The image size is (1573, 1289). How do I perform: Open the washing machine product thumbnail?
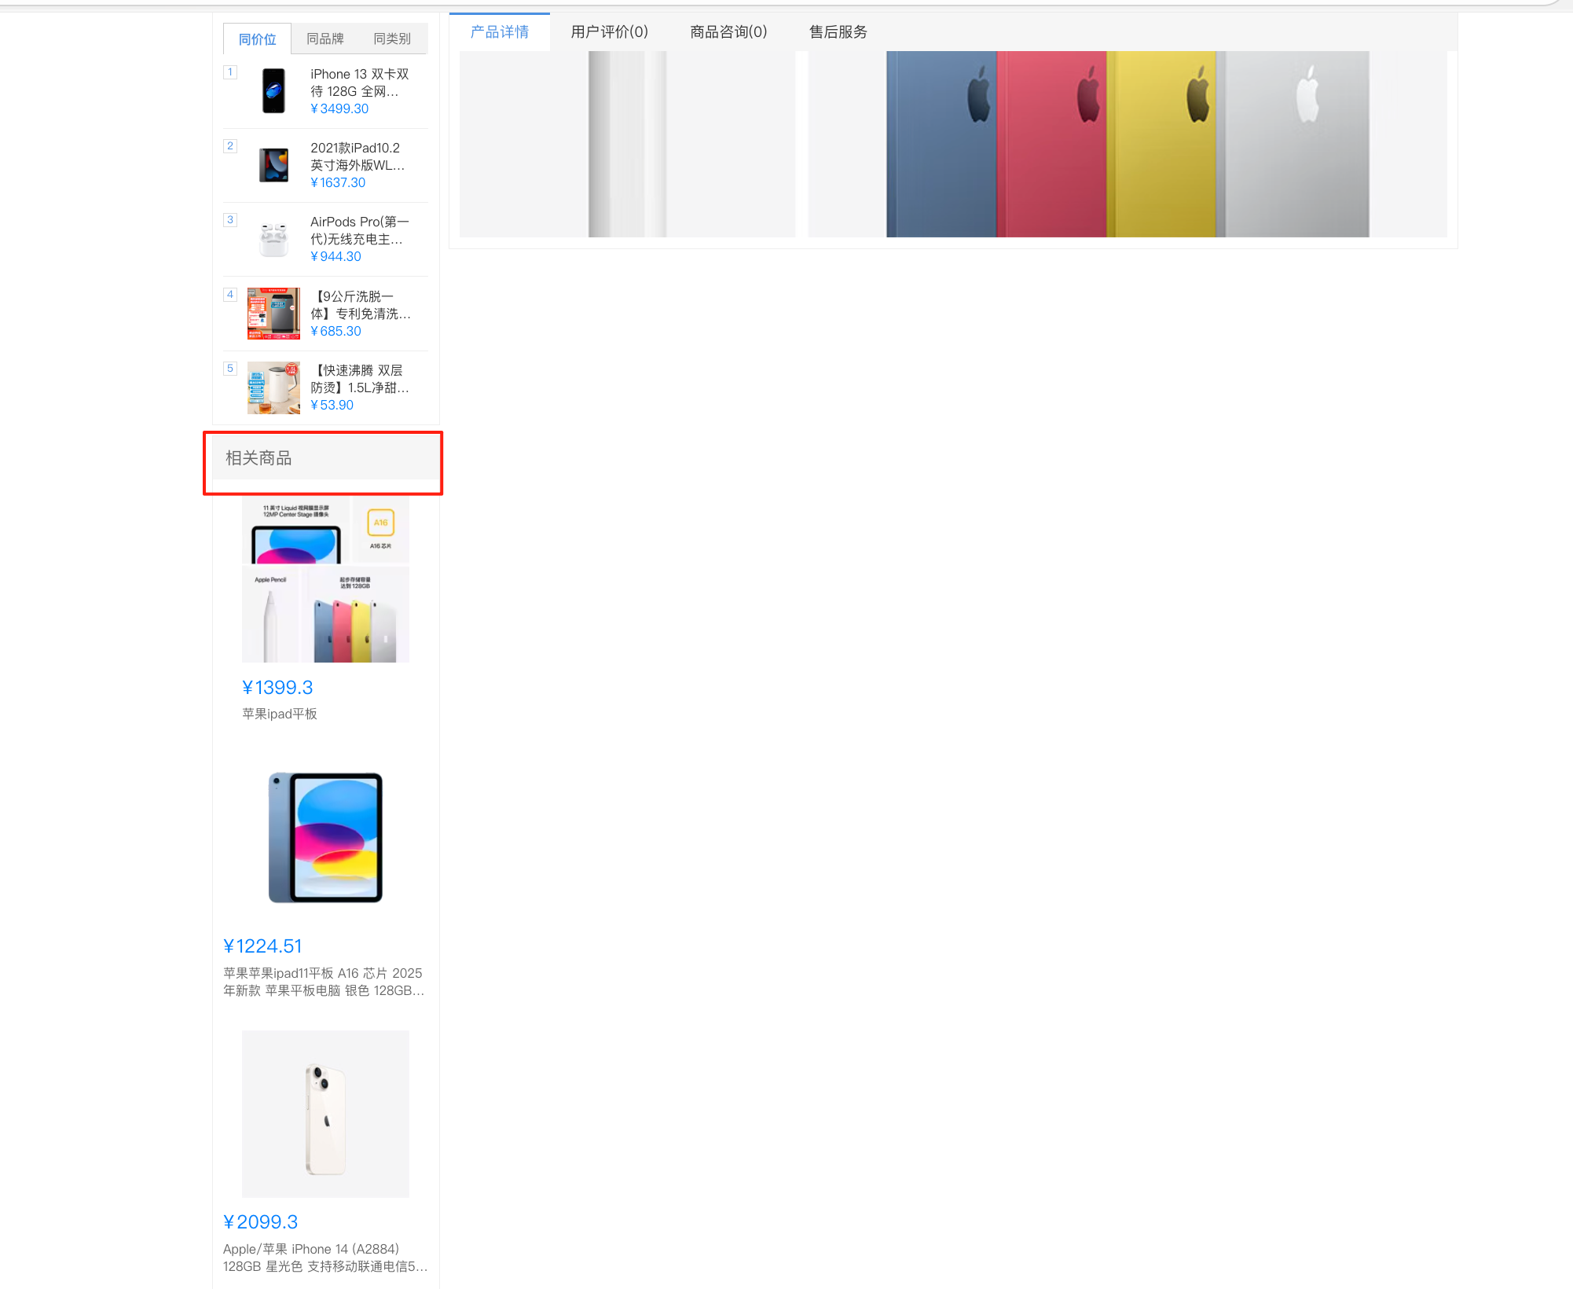[x=273, y=314]
